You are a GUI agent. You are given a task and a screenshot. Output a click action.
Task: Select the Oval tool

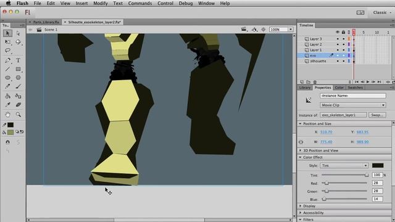tap(7, 78)
